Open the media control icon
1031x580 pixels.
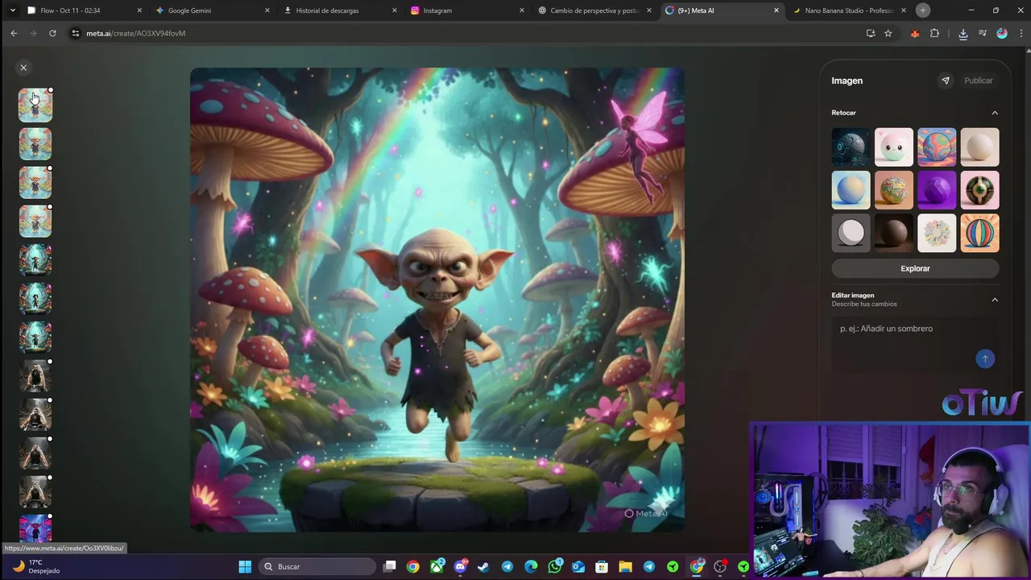tap(983, 33)
